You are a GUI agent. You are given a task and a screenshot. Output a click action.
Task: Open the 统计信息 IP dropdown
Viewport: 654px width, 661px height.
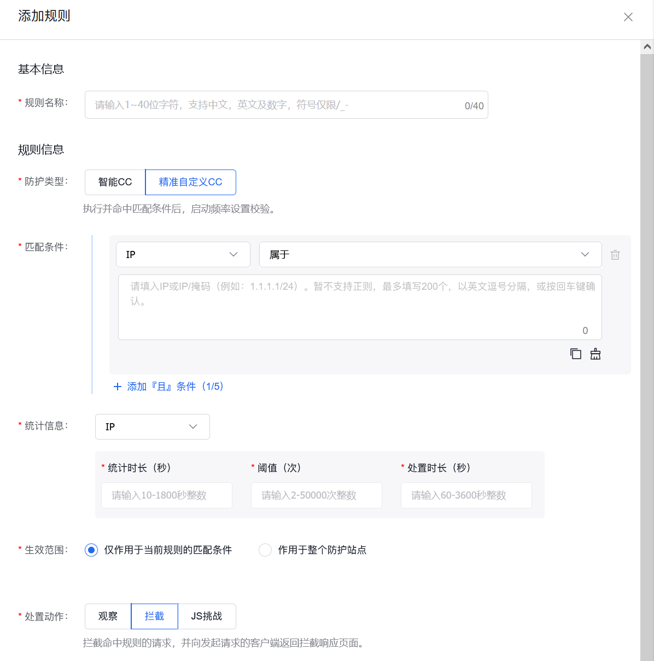pyautogui.click(x=152, y=426)
